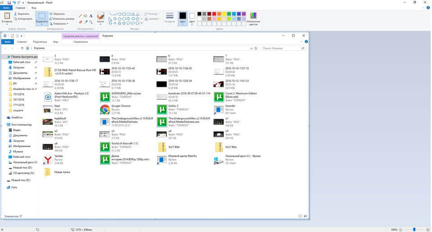Select the Pencil tool
The height and width of the screenshot is (232, 432).
[x=80, y=15]
